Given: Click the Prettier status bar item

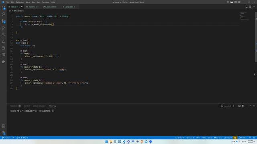Looking at the screenshot, I should click(243, 138).
